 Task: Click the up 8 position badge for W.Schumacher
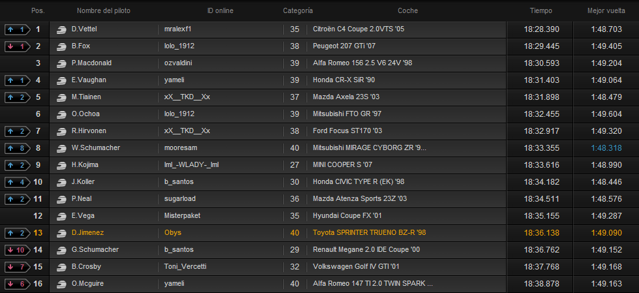[18, 148]
